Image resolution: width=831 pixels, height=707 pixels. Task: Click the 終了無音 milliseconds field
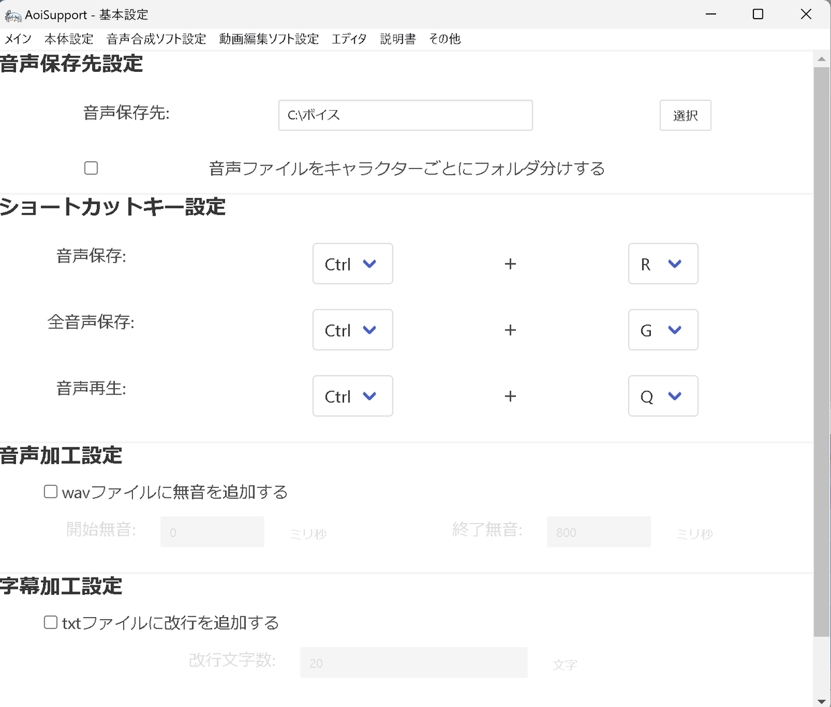tap(598, 532)
